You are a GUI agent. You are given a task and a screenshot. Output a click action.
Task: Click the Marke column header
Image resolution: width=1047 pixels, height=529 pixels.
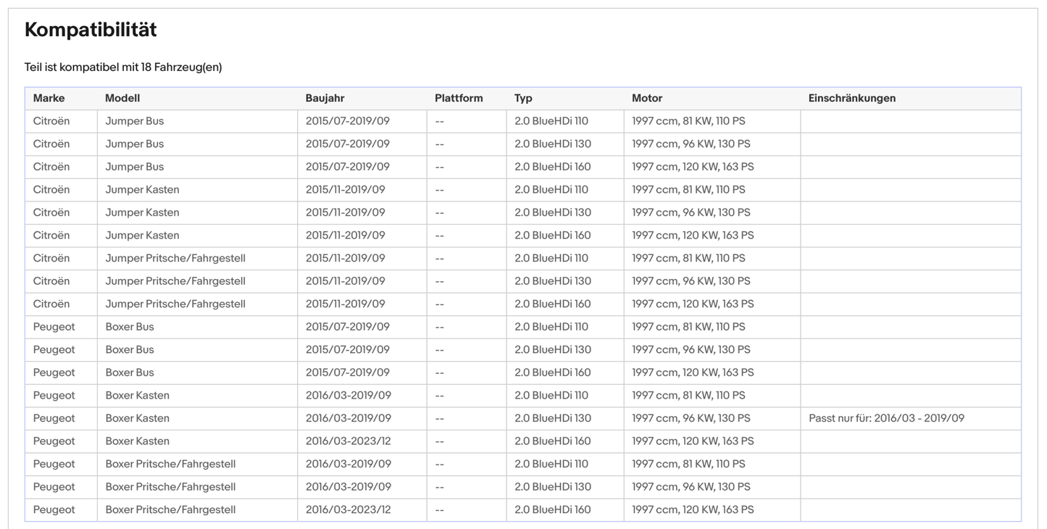click(x=49, y=98)
